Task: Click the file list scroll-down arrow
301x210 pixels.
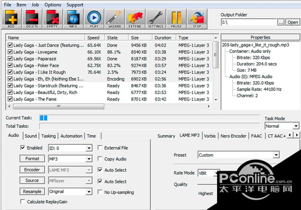Action: point(216,99)
